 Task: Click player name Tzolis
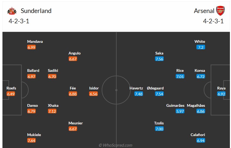(x=159, y=123)
